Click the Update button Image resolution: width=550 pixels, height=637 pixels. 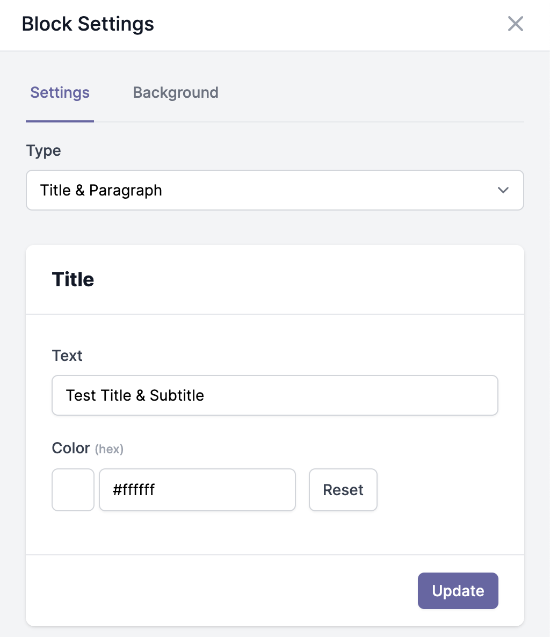[458, 591]
